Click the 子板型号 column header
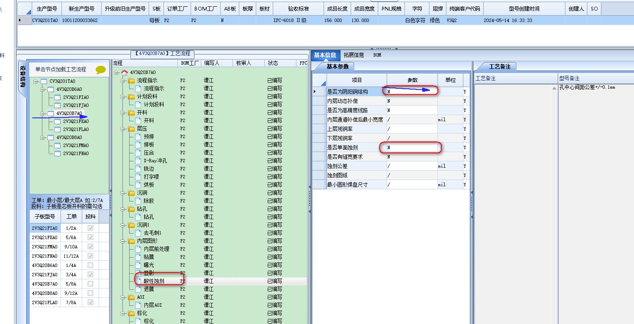Screen dimensions: 634x324 45,217
